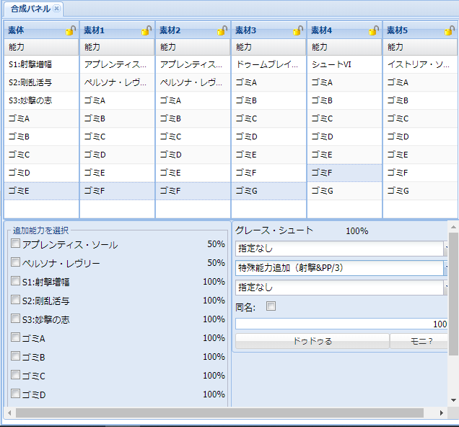Click the 能力 header in 素体 column
This screenshot has width=459, height=427.
[41, 47]
